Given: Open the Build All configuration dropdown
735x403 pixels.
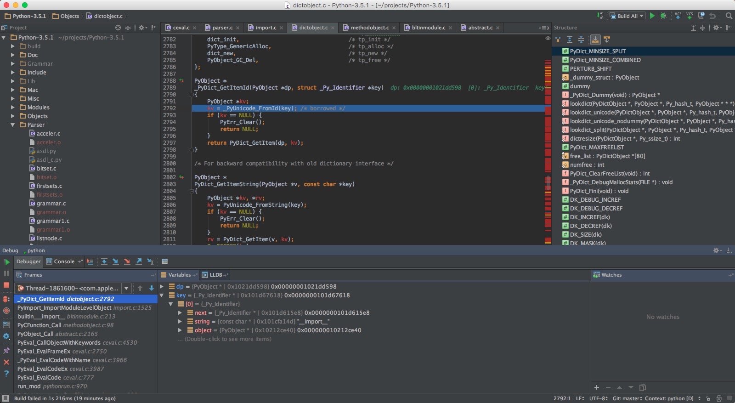Looking at the screenshot, I should [x=628, y=16].
